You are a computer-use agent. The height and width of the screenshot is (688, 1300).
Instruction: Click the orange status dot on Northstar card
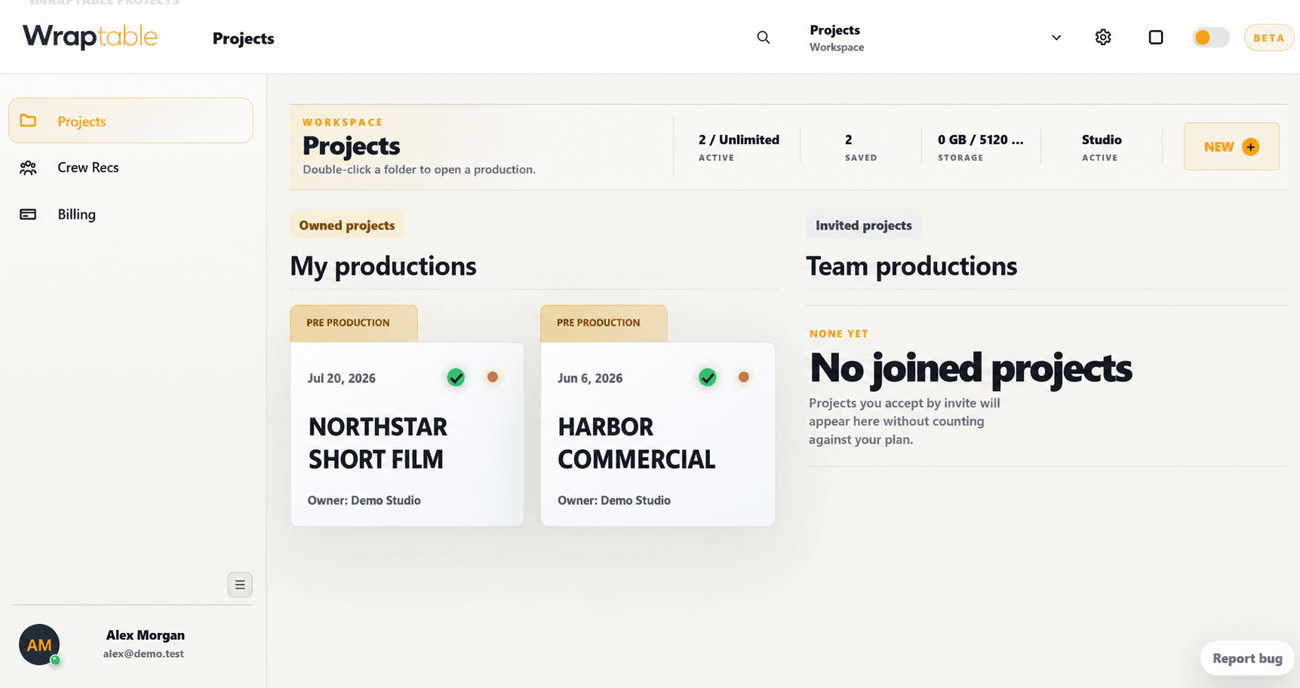coord(493,377)
